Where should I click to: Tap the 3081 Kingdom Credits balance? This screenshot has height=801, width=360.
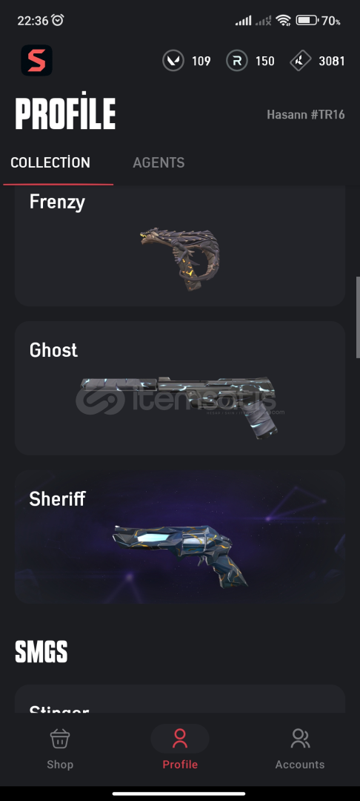click(x=332, y=62)
